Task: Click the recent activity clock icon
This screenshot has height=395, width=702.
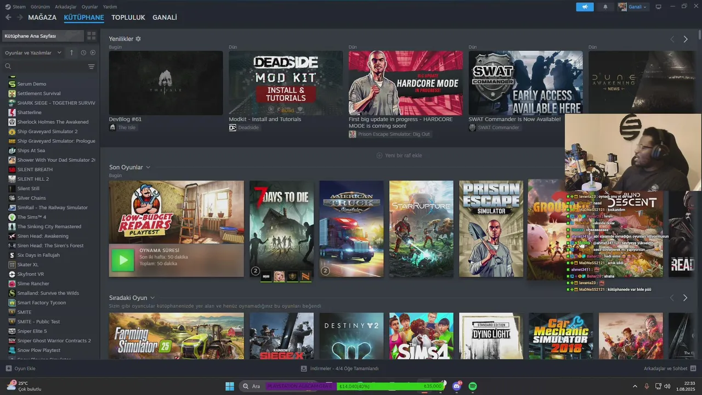Action: point(83,53)
